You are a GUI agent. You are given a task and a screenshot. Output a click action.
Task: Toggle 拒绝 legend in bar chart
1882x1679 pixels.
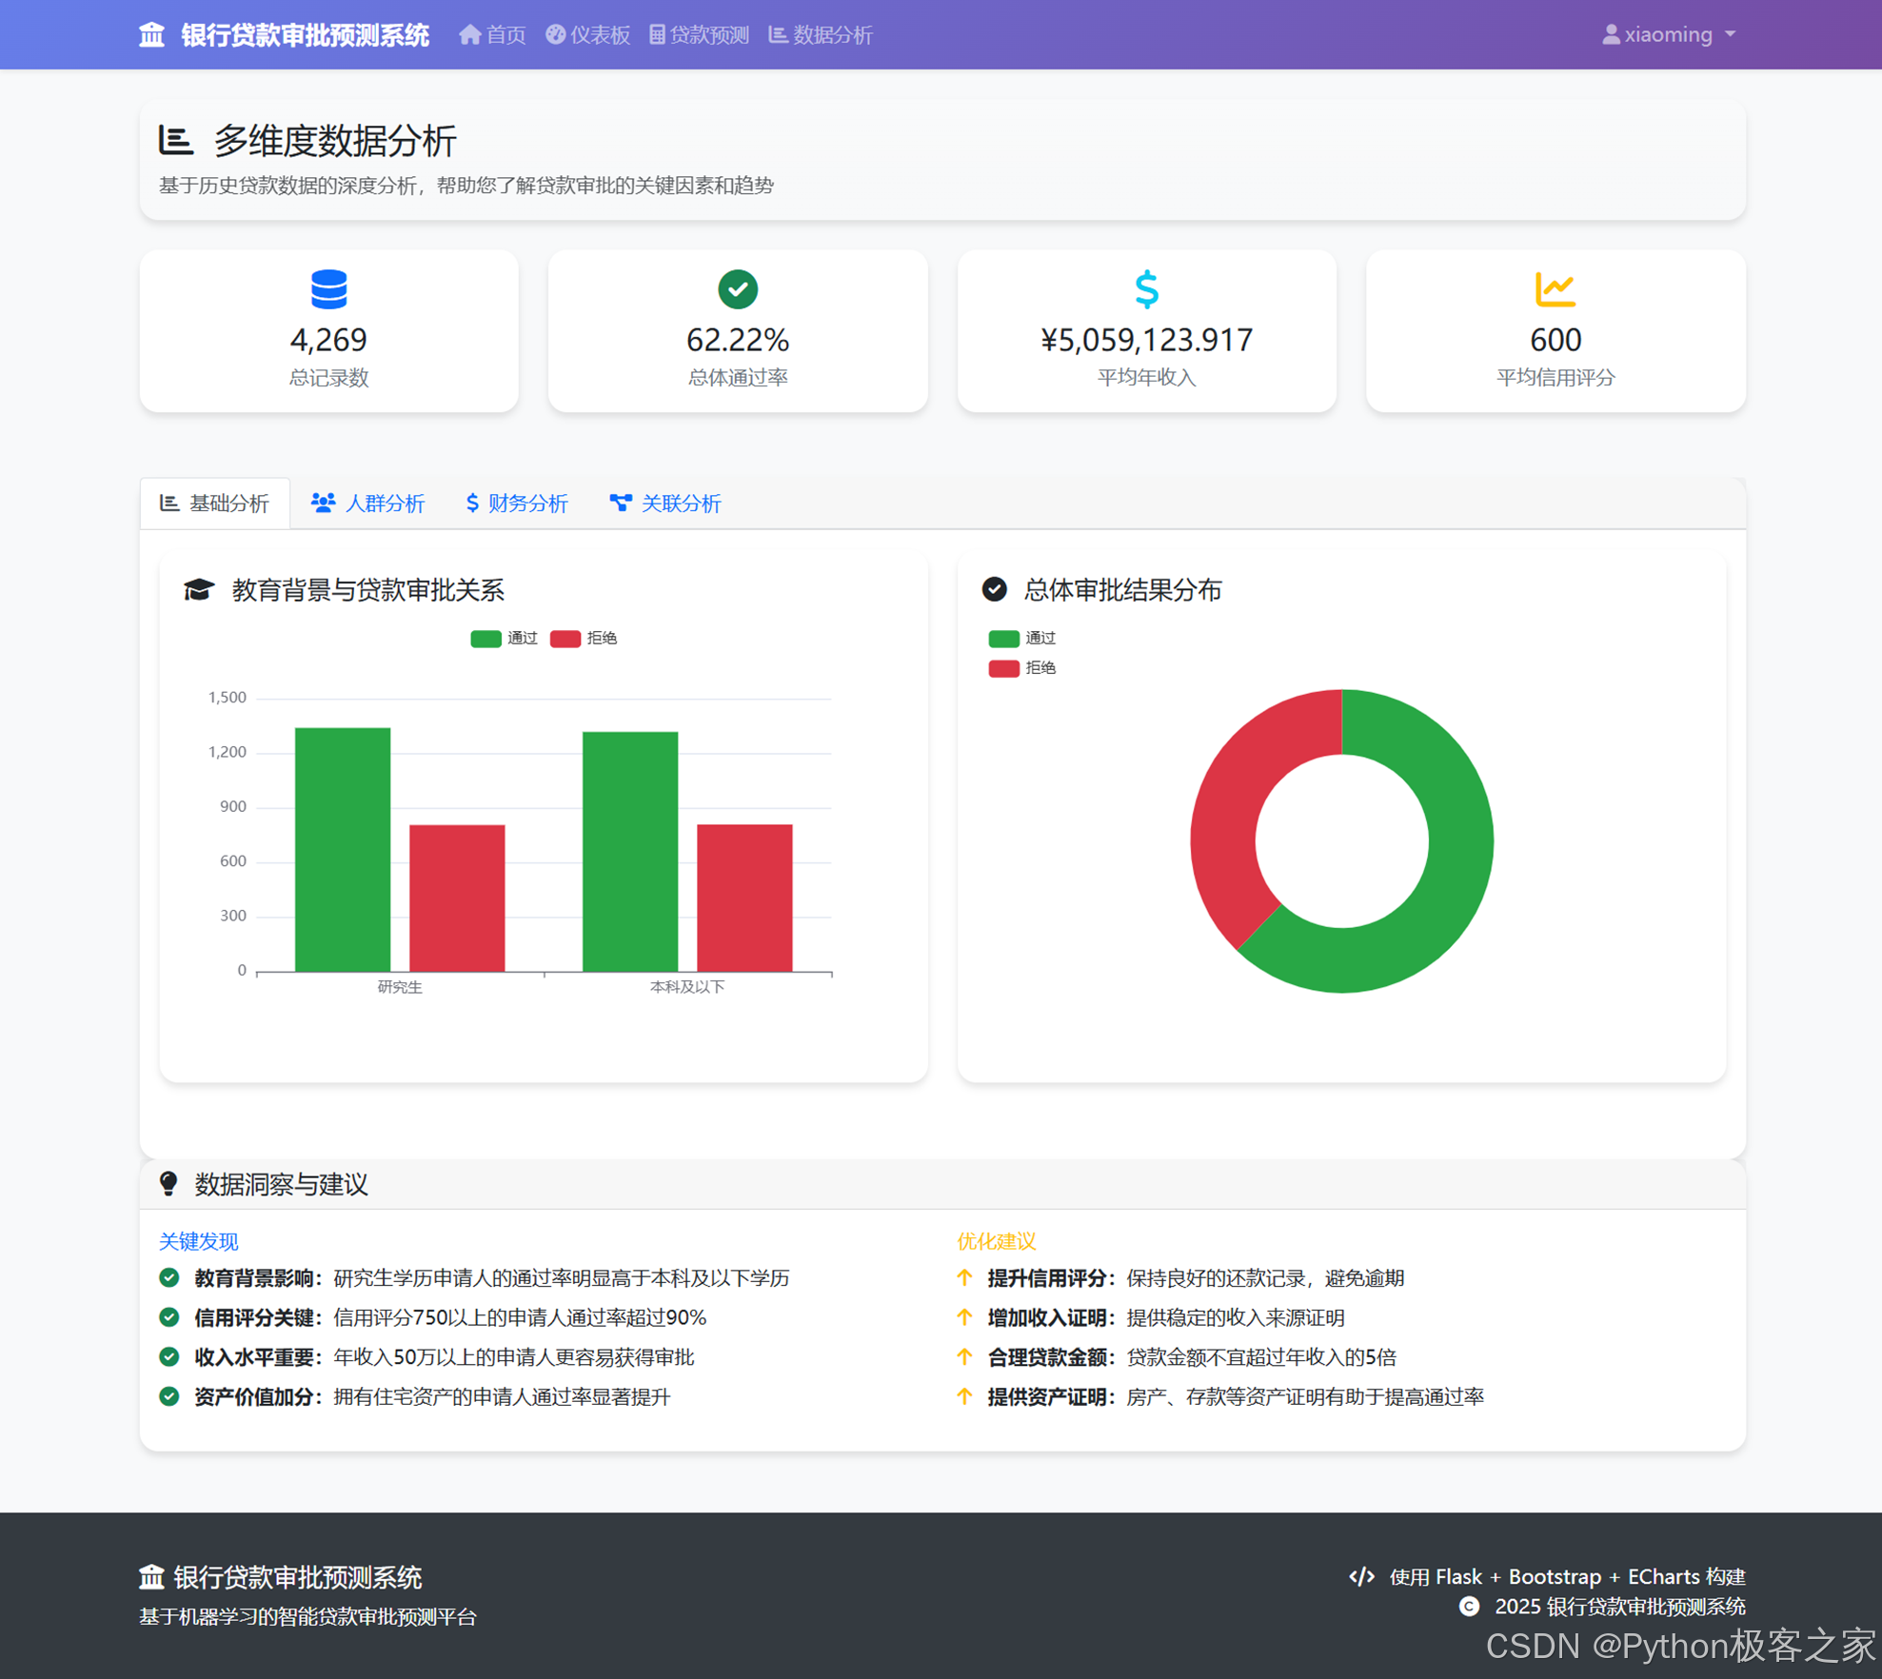(584, 639)
